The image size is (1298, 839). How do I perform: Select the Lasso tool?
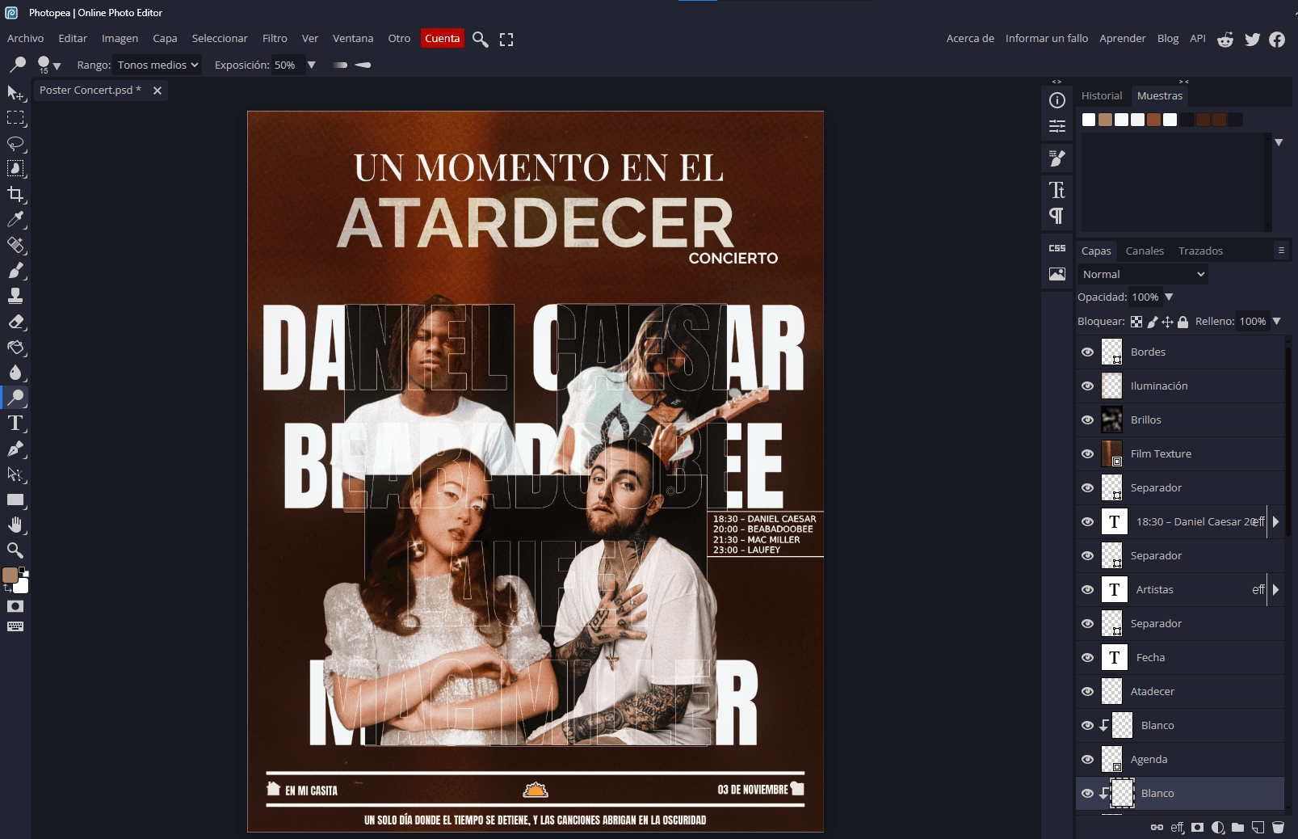(15, 143)
